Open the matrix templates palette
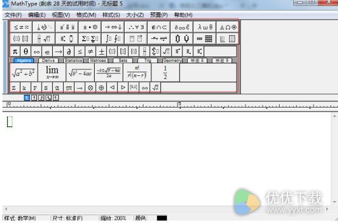 205,39
